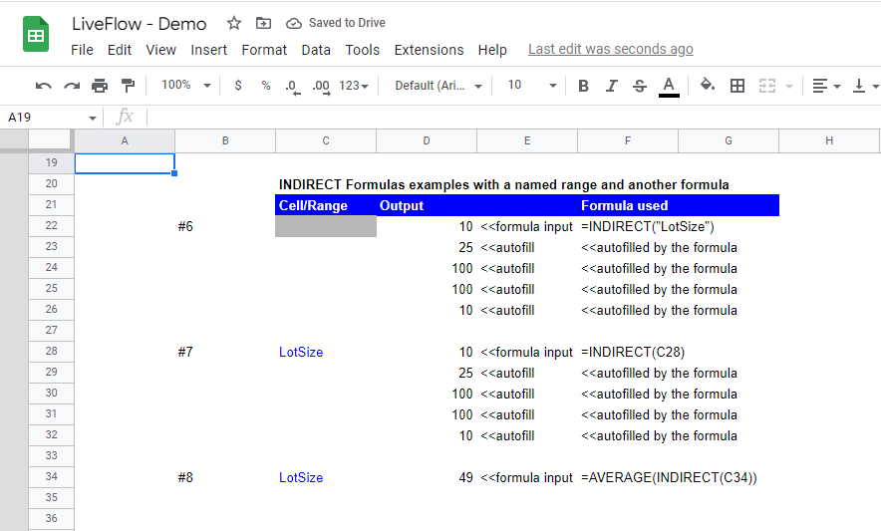The image size is (881, 531).
Task: Open the View menu
Action: tap(160, 50)
